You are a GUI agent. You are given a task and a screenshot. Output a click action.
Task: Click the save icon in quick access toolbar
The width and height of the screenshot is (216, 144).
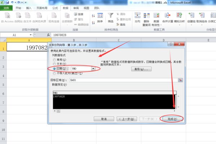(x=8, y=3)
